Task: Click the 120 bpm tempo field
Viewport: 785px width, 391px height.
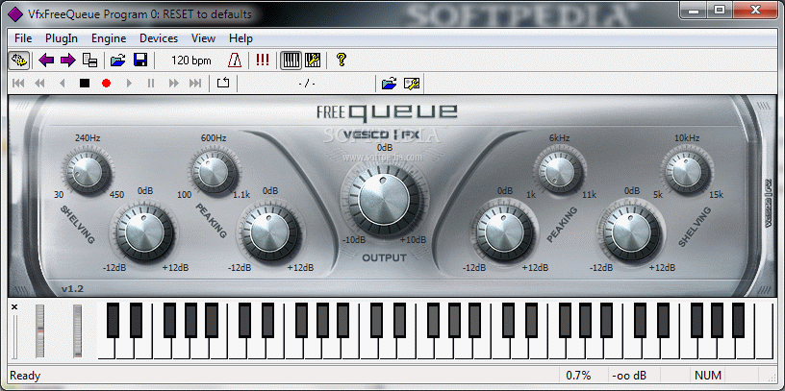Action: pyautogui.click(x=191, y=61)
